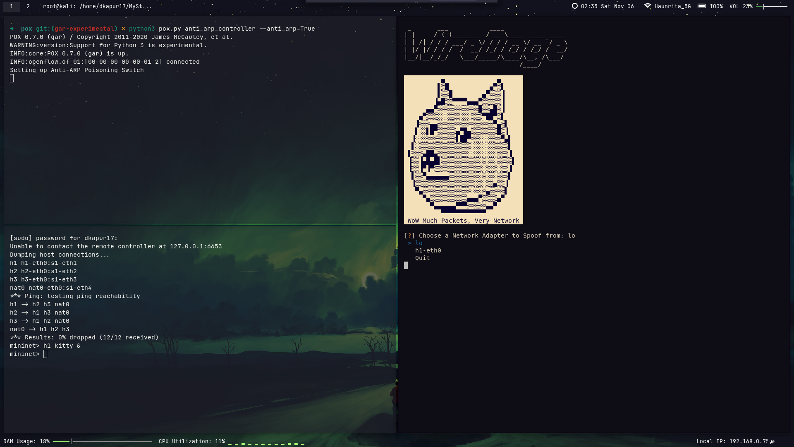The width and height of the screenshot is (794, 447).
Task: Click the volume slider in top bar
Action: pos(772,7)
